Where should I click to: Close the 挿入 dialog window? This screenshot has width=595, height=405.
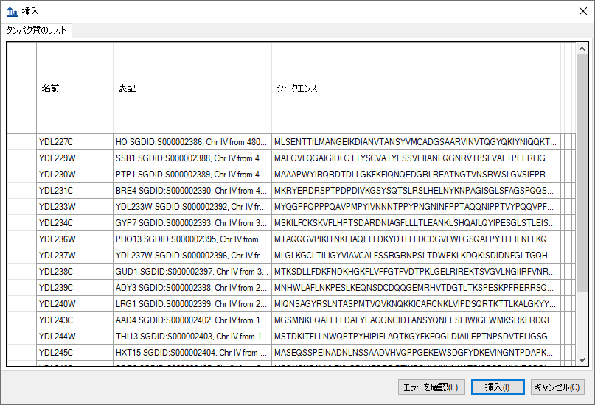click(x=577, y=12)
